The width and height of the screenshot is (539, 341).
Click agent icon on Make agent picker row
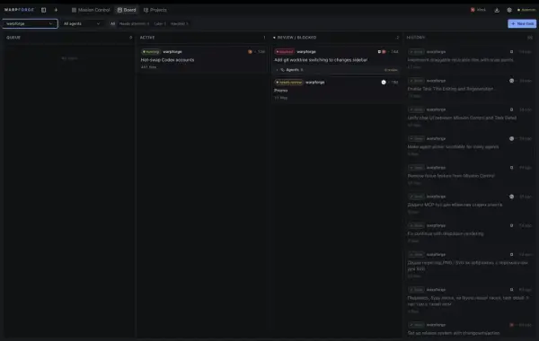pos(511,139)
